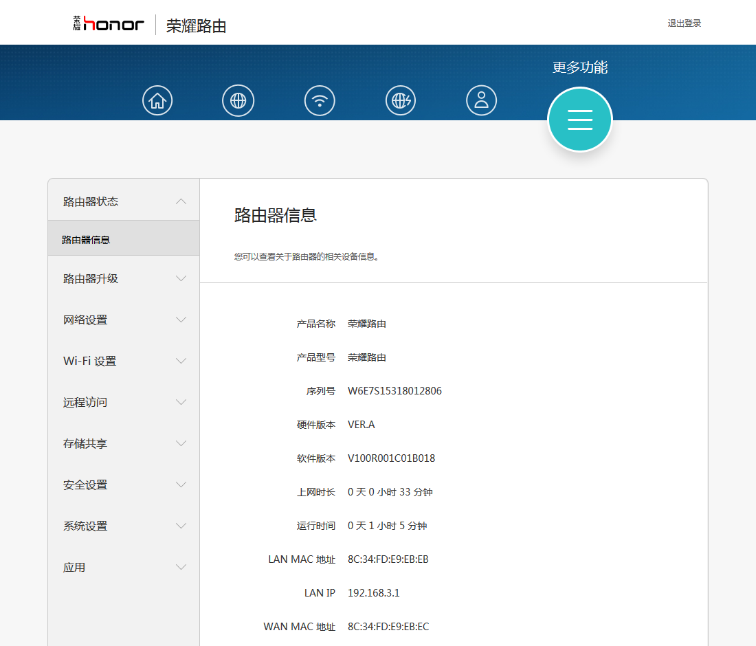Click the teal 更多功能 hamburger menu button

click(x=580, y=120)
